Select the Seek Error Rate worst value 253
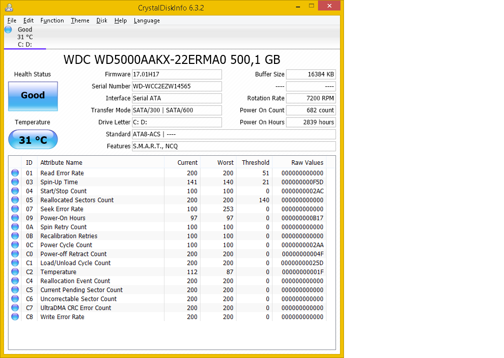Image resolution: width=504 pixels, height=358 pixels. click(x=228, y=209)
